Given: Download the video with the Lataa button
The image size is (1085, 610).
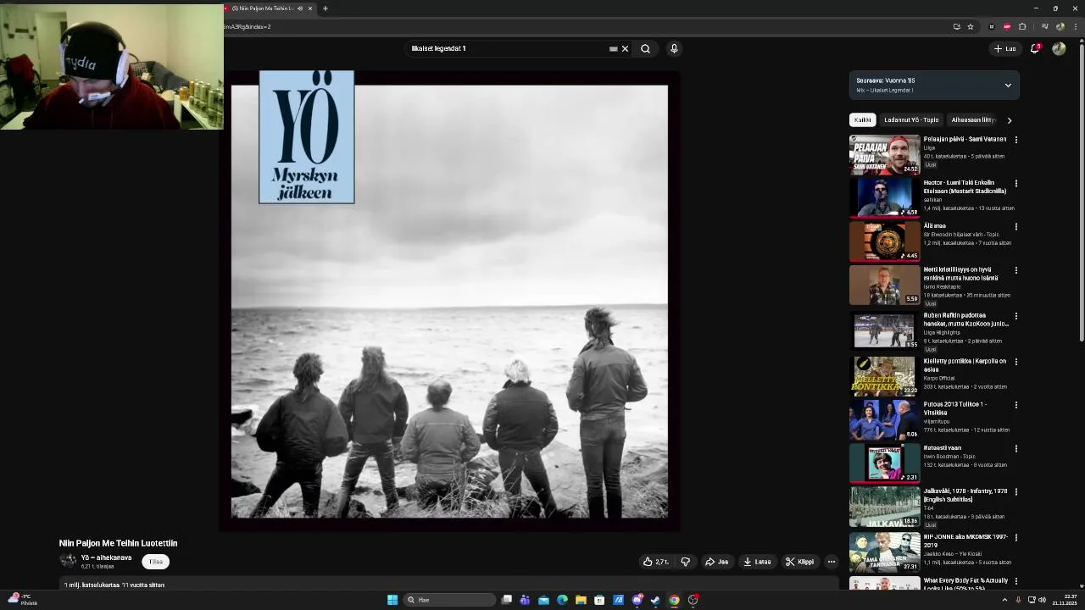Looking at the screenshot, I should pyautogui.click(x=757, y=562).
